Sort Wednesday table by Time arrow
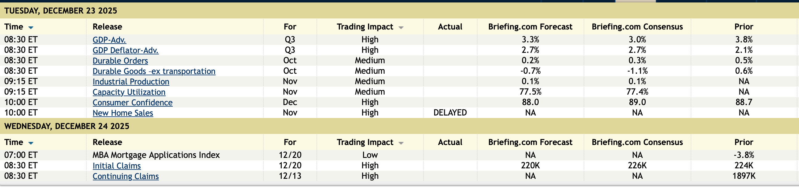This screenshot has height=188, width=799. [x=31, y=143]
